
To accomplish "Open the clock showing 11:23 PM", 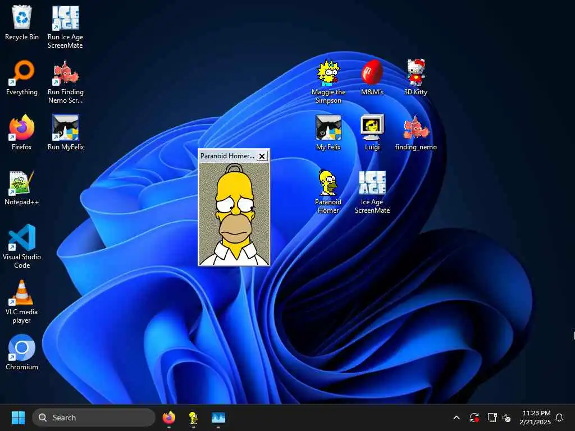I will click(x=535, y=418).
